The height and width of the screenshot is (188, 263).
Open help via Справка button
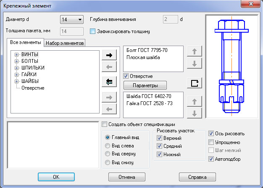(197, 177)
